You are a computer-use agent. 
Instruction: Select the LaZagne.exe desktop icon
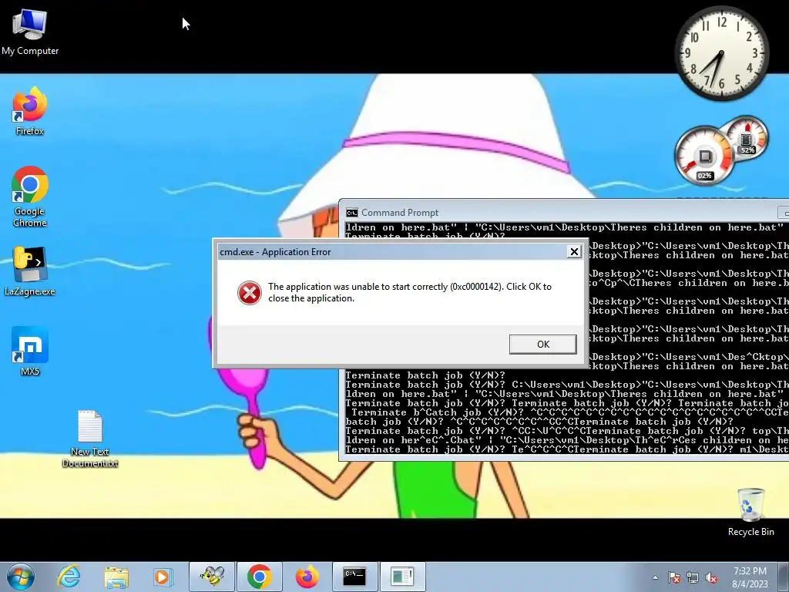(x=30, y=271)
